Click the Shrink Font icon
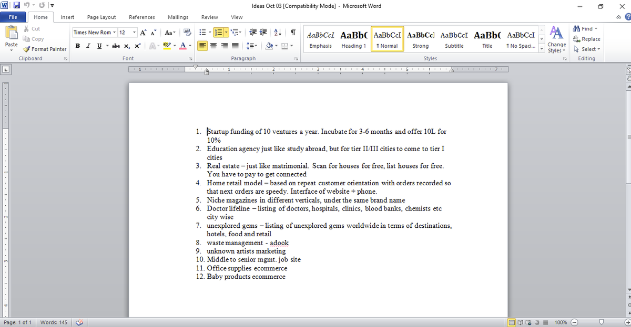Screen dimensions: 631x327 (153, 32)
